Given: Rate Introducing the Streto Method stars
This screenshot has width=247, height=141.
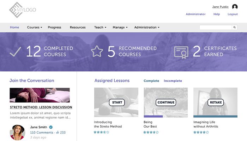Looking at the screenshot, I should (x=101, y=132).
